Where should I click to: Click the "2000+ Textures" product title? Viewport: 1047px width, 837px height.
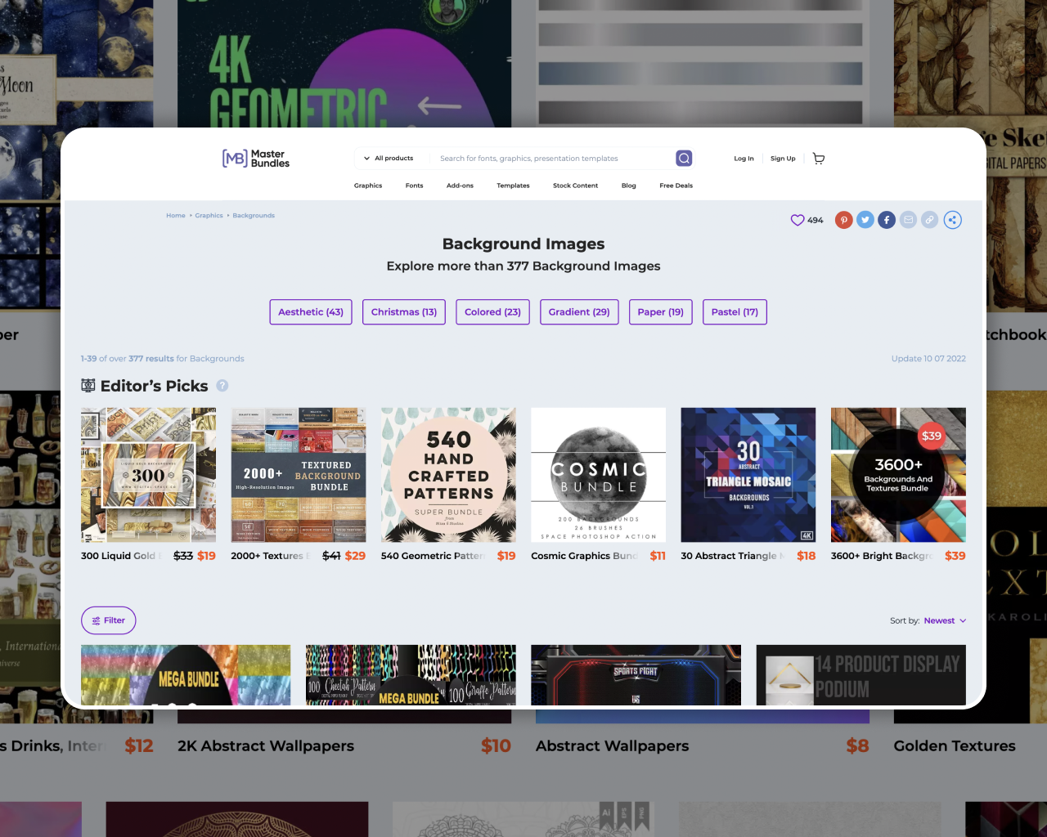(271, 556)
